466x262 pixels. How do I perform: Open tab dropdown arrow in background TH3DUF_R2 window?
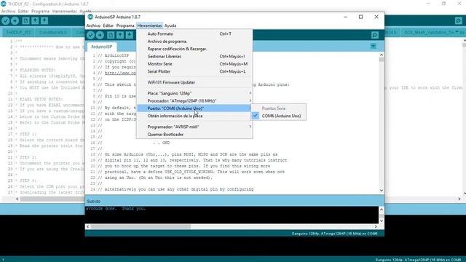(x=457, y=32)
